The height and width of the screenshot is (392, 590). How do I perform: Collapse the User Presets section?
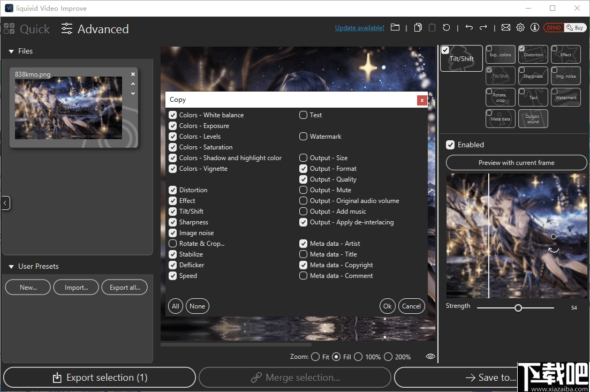pos(11,266)
